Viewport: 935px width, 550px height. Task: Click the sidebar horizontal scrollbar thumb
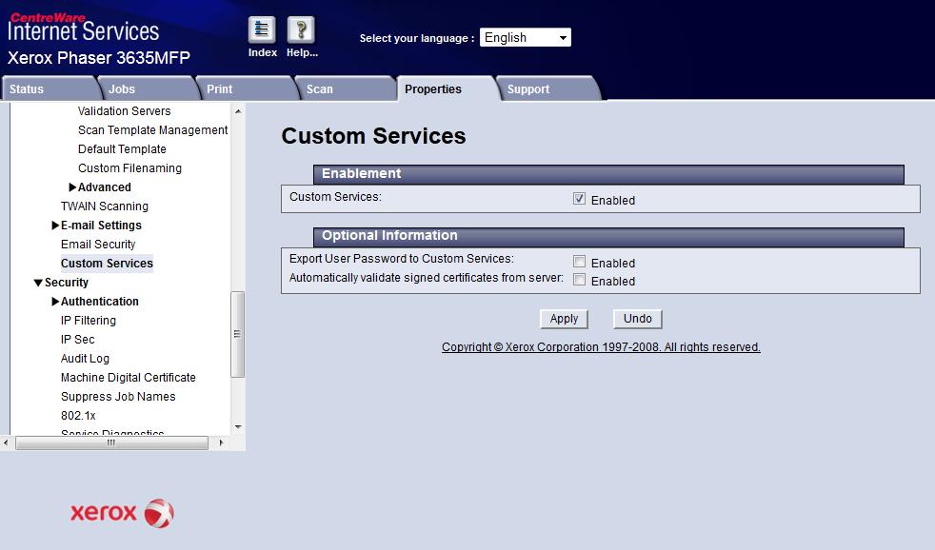pos(111,442)
